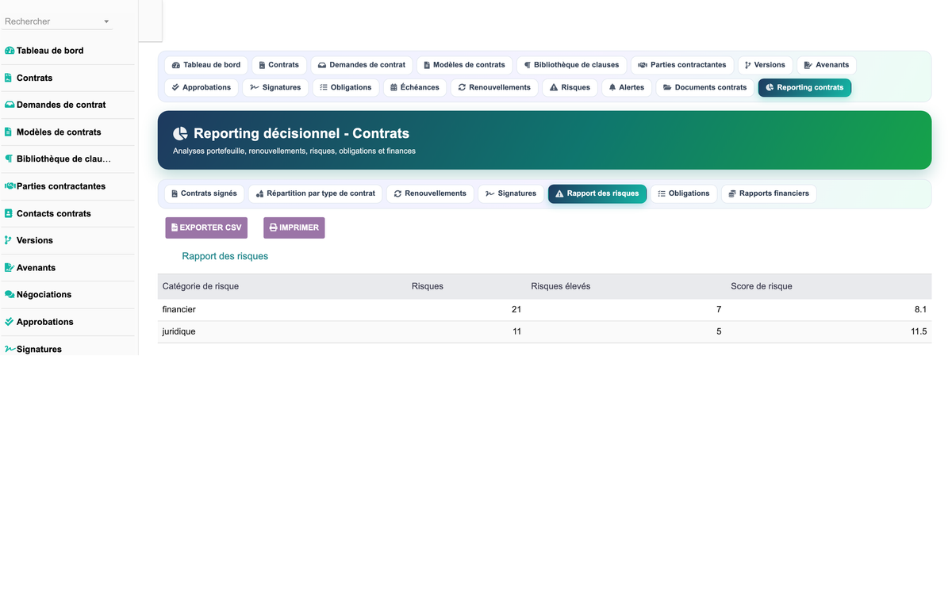Image resolution: width=952 pixels, height=589 pixels.
Task: Click the triangle icon on top Risques tab
Action: pos(554,87)
